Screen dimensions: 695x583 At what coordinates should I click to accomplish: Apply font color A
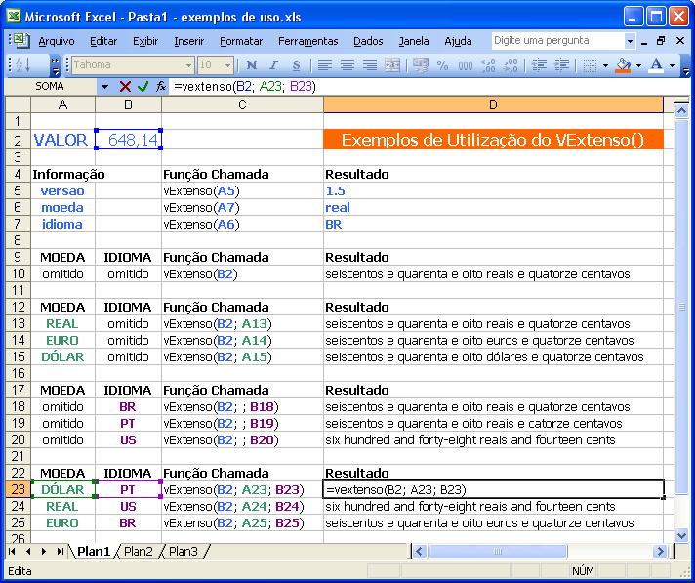point(656,65)
